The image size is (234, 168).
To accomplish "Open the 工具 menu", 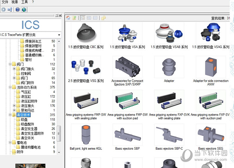I will [25, 2].
